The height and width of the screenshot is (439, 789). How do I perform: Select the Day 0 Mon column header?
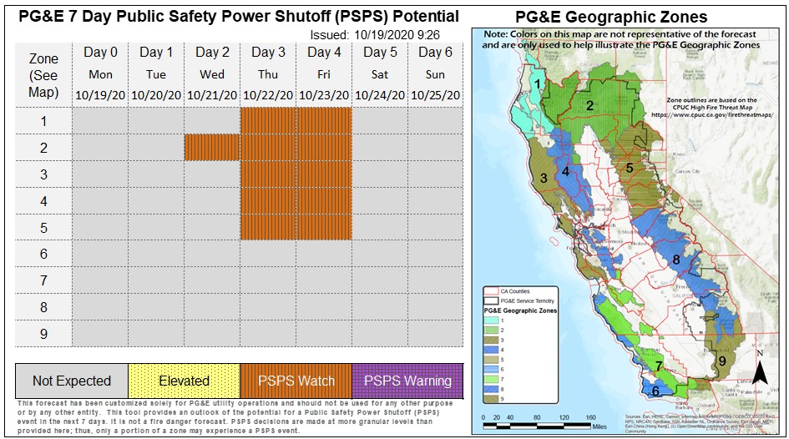(100, 73)
